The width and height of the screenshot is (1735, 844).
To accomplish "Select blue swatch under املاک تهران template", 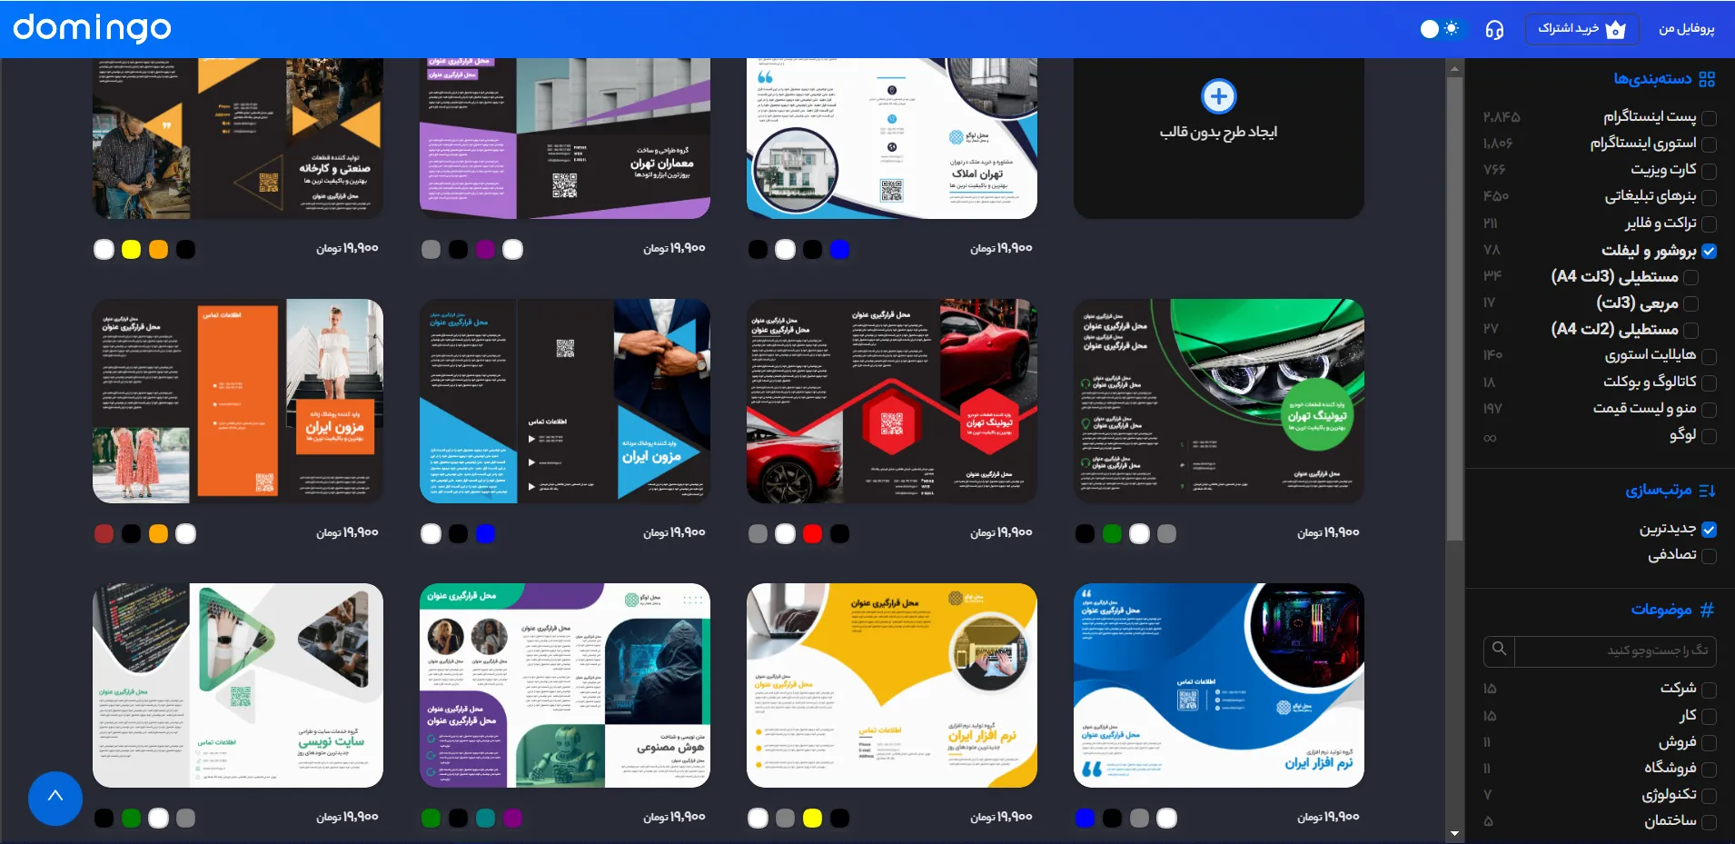I will (x=840, y=250).
